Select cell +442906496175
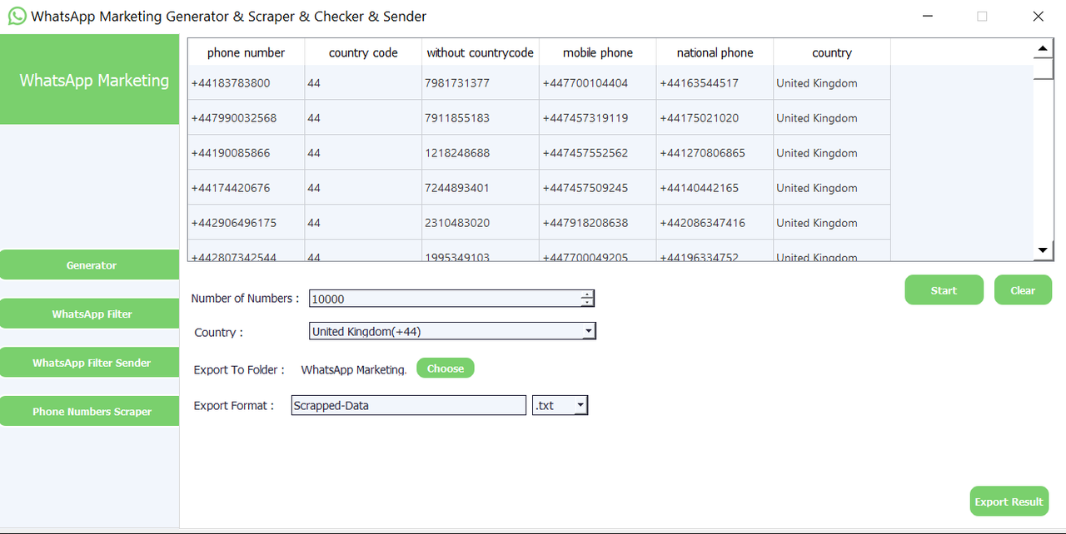1066x534 pixels. pyautogui.click(x=246, y=223)
